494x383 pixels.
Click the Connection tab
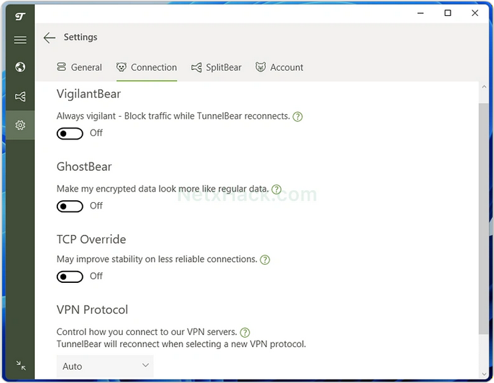(147, 67)
